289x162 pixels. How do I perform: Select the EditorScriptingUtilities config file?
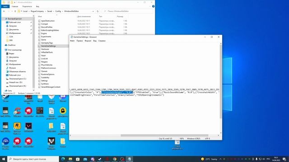pyautogui.click(x=50, y=30)
